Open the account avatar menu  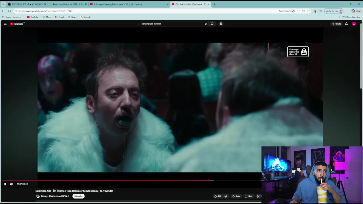tap(354, 24)
